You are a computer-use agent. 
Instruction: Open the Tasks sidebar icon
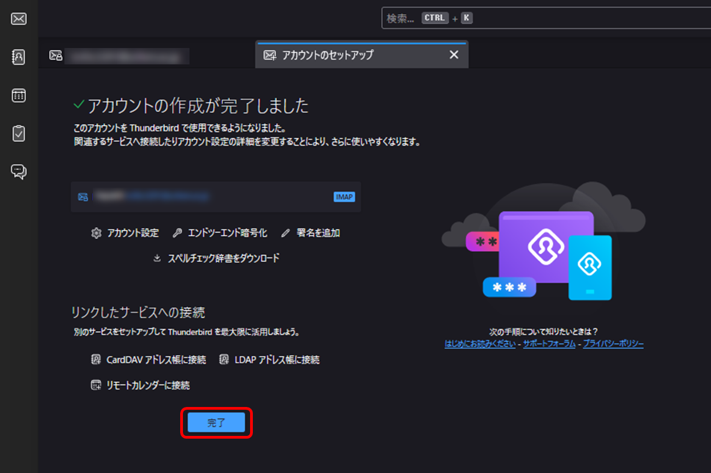(x=19, y=134)
